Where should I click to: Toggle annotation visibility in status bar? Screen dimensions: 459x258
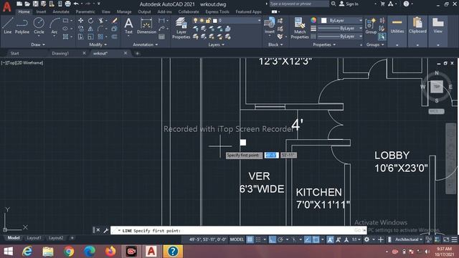[x=330, y=239]
